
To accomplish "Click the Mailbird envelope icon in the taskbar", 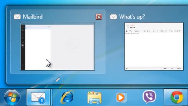I will click(x=38, y=97).
